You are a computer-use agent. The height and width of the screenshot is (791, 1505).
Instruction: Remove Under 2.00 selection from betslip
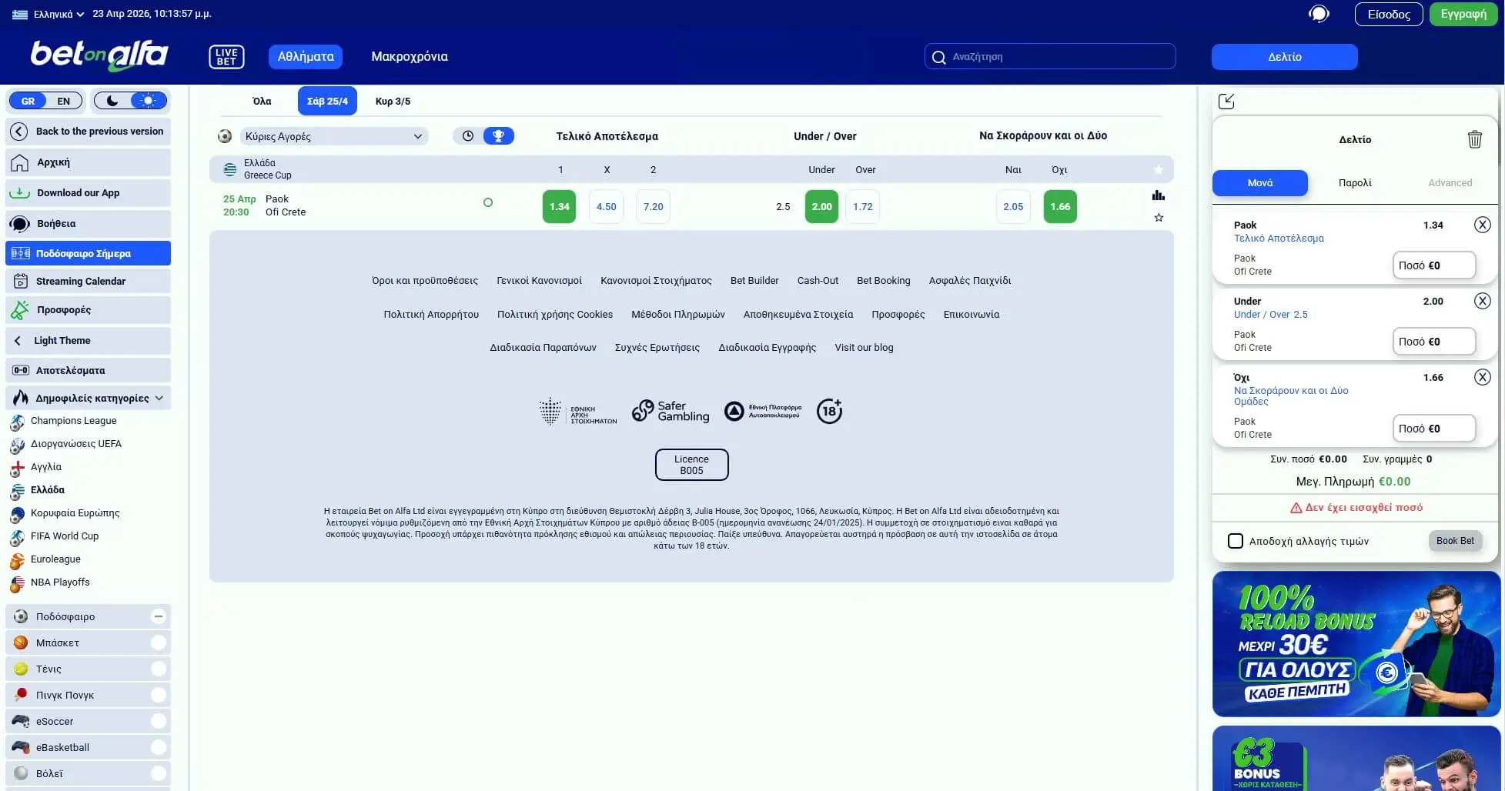(x=1482, y=301)
